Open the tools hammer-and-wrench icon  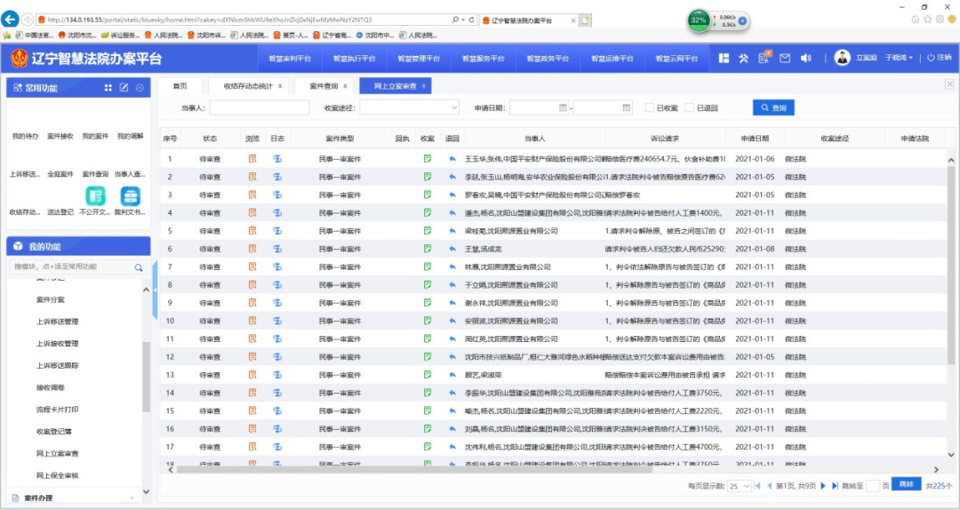tap(743, 58)
